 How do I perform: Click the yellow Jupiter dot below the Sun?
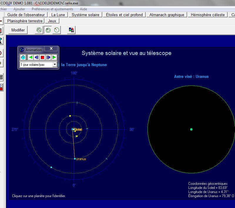(77, 136)
